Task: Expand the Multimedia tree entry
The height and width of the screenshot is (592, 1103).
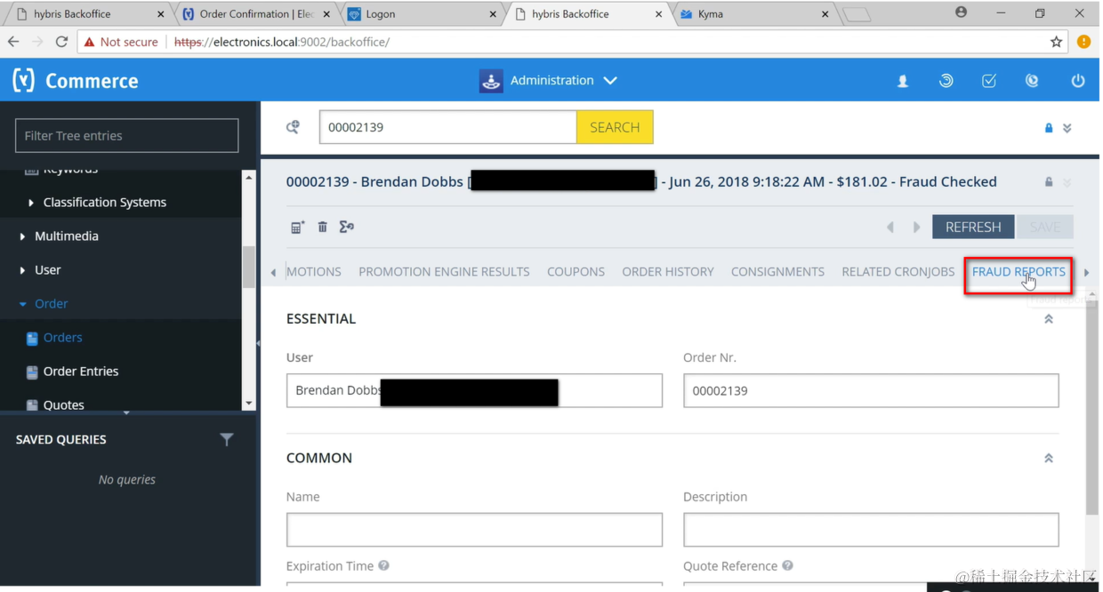Action: [24, 236]
